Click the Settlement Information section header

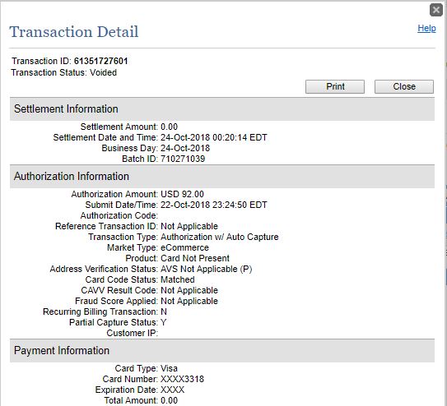pos(222,109)
